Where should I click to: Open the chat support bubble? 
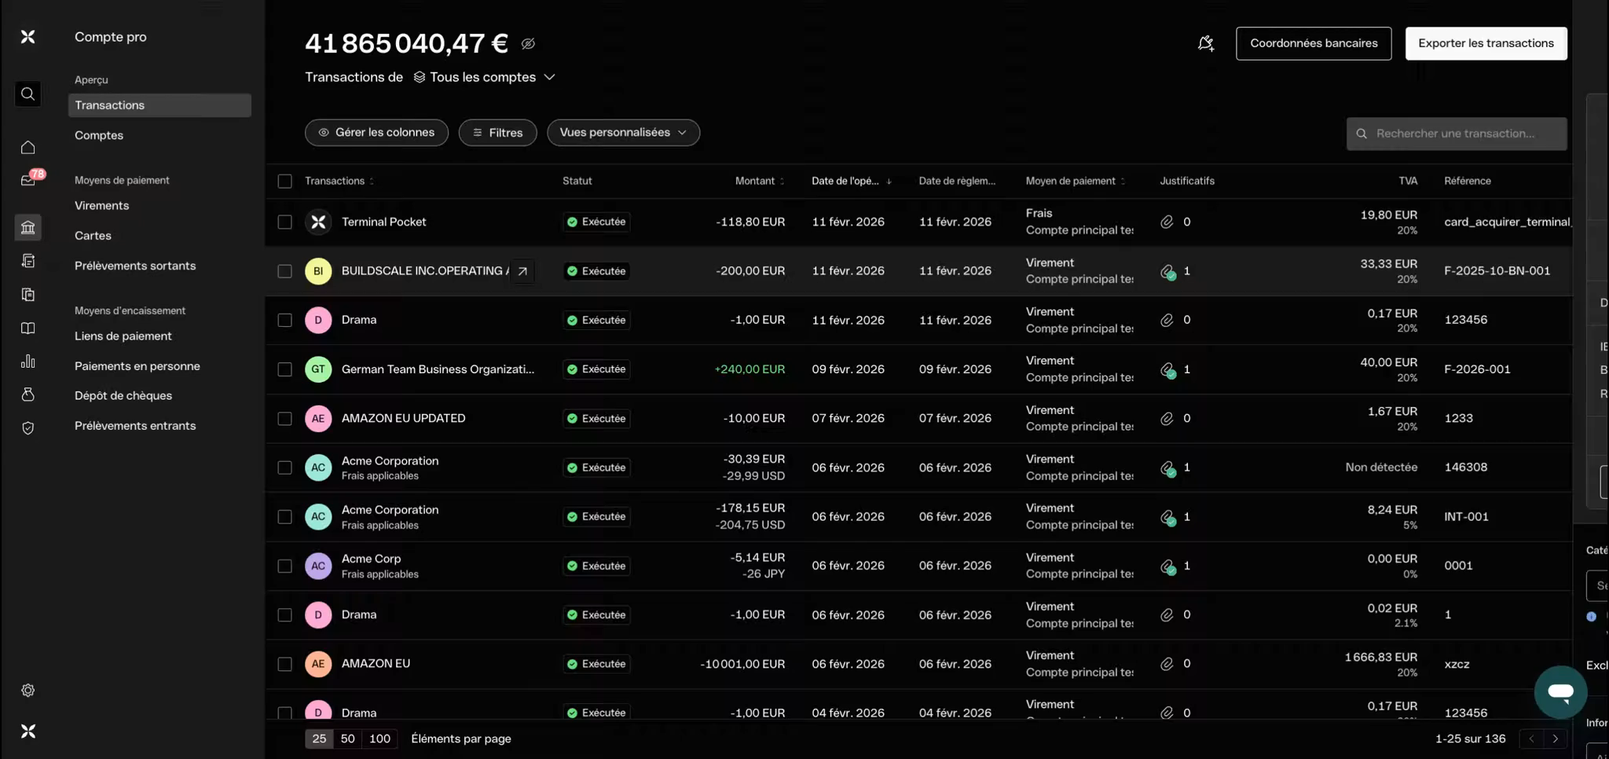(1560, 692)
